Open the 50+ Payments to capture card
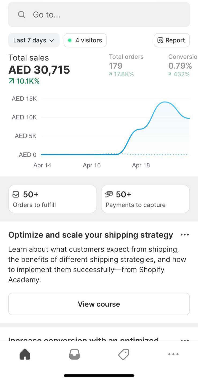The width and height of the screenshot is (198, 381). [145, 199]
